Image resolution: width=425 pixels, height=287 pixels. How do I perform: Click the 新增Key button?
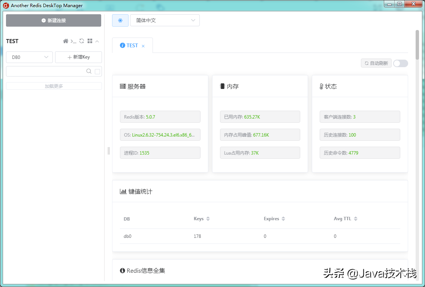(79, 57)
